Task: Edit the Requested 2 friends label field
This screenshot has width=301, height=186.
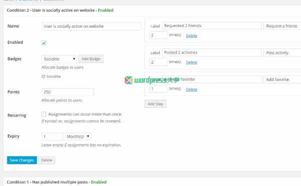Action: 212,25
